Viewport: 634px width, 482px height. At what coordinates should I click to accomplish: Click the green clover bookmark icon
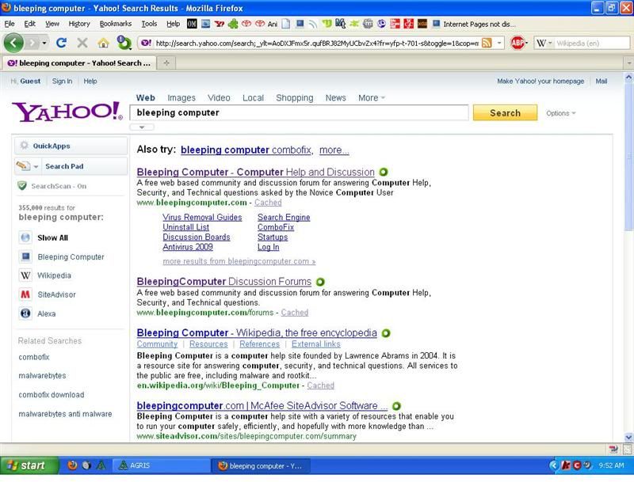coord(233,24)
